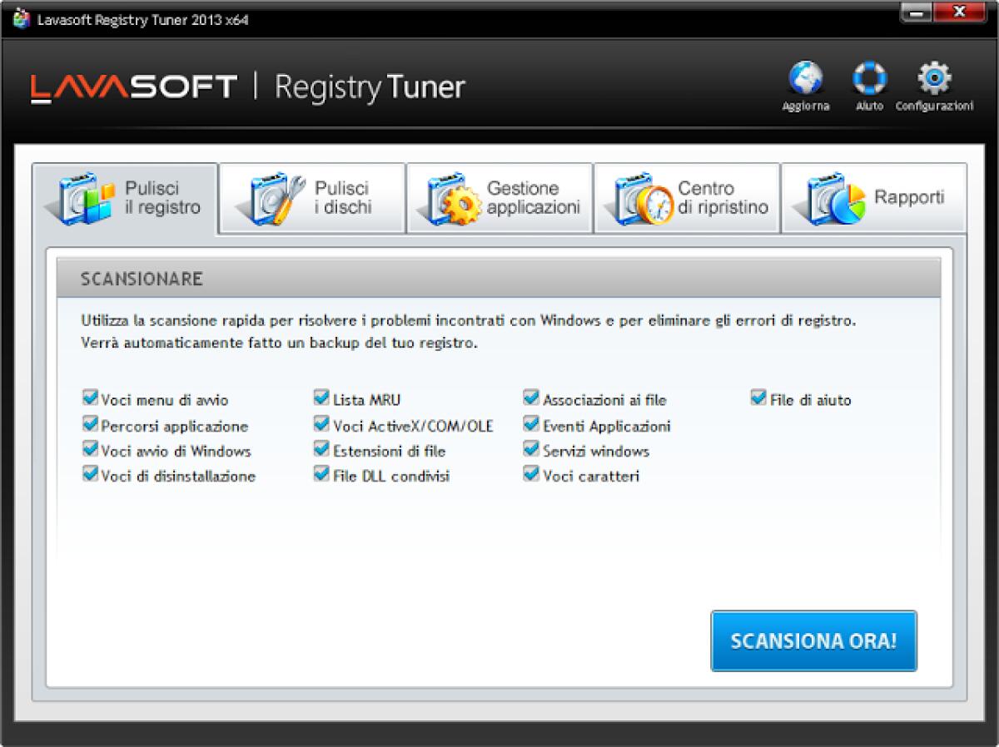
Task: Toggle the File di aiuto option
Action: pos(758,398)
